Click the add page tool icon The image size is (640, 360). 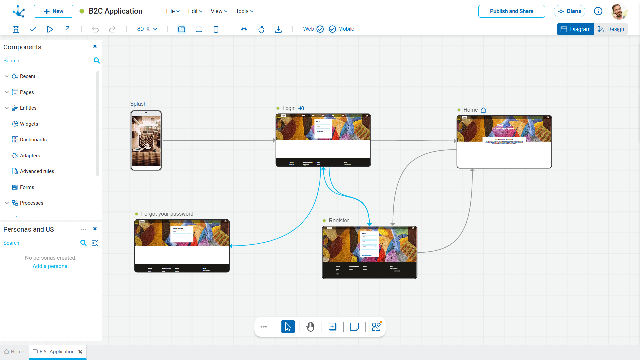click(332, 327)
